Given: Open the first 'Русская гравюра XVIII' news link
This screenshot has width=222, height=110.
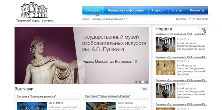Looking at the screenshot, I should (181, 34).
